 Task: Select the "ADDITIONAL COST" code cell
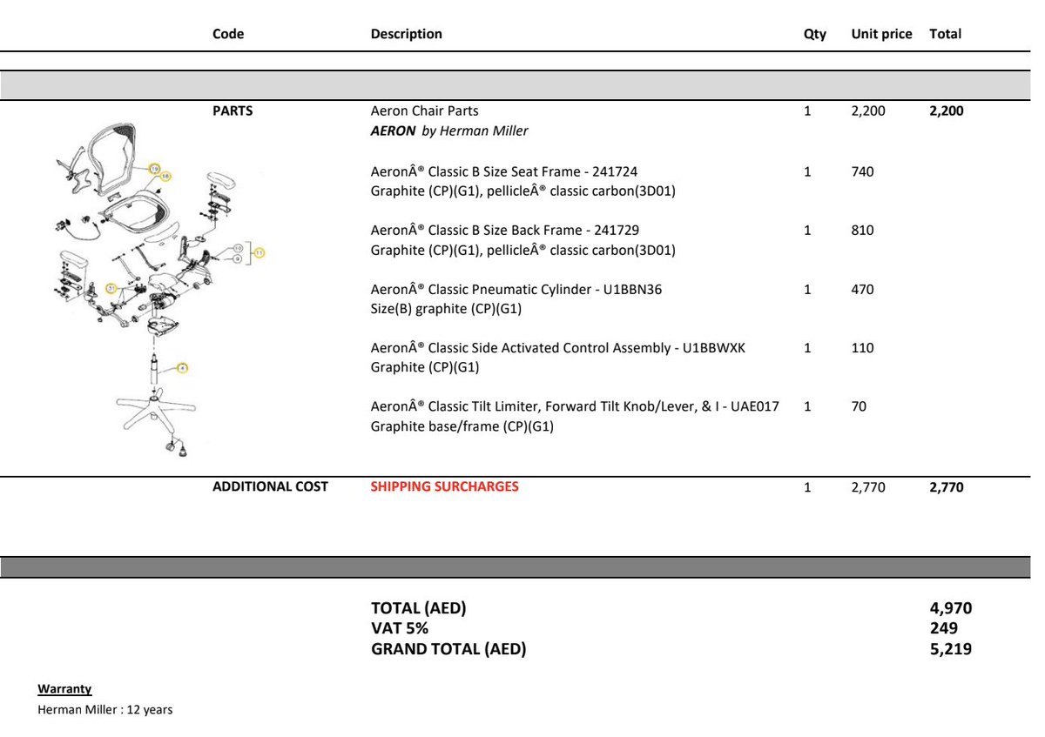point(270,486)
